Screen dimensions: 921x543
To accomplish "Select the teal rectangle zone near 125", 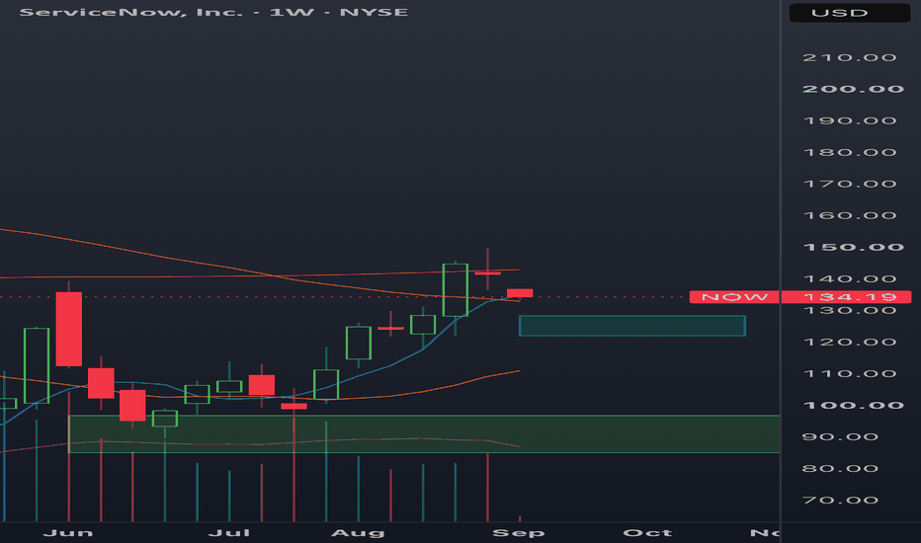I will tap(632, 326).
